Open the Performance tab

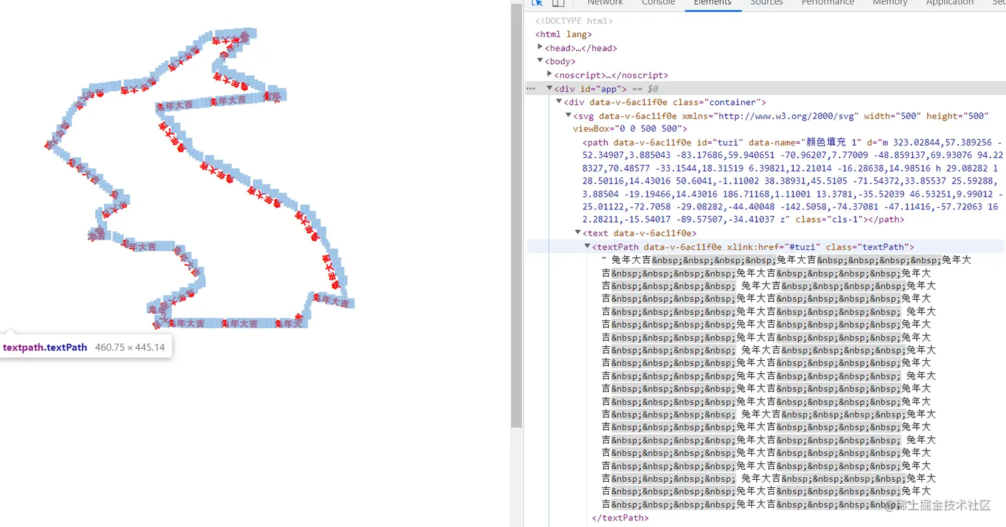828,3
